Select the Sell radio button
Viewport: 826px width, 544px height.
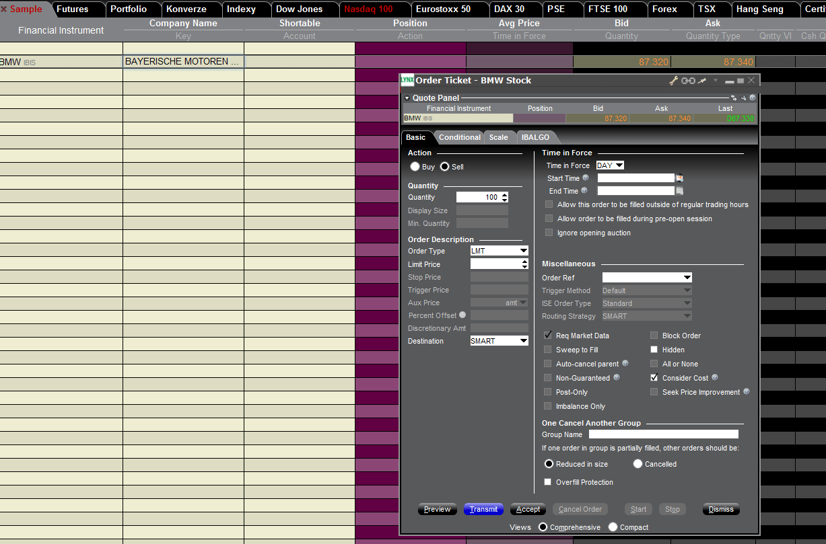click(x=445, y=167)
